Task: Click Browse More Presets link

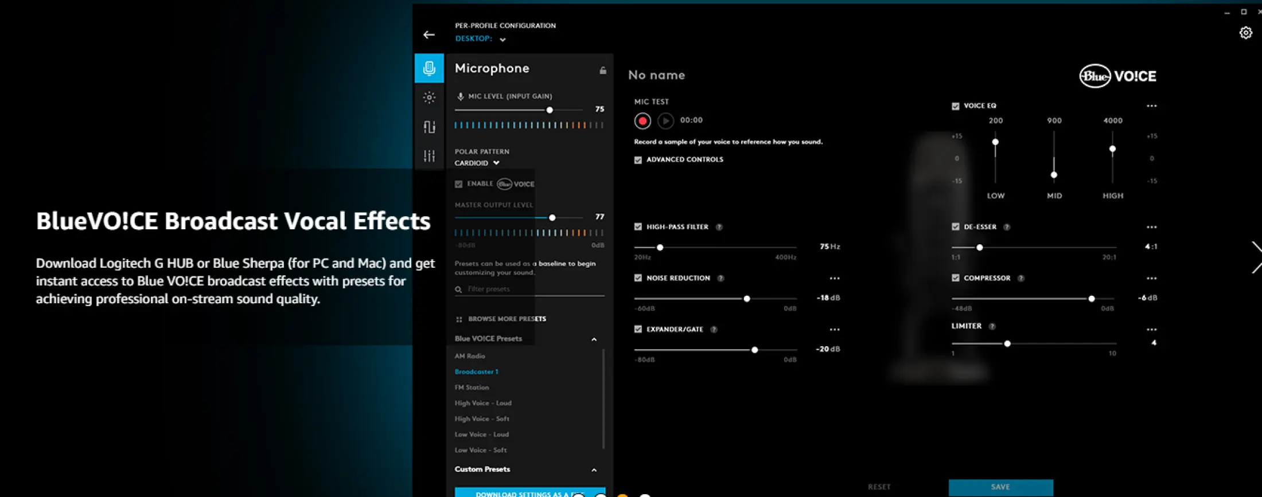Action: pyautogui.click(x=507, y=319)
